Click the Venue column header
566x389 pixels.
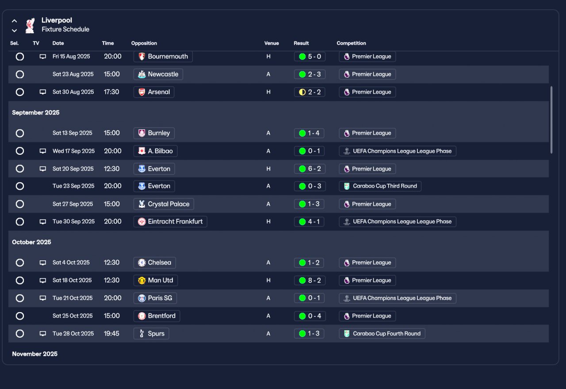coord(272,43)
